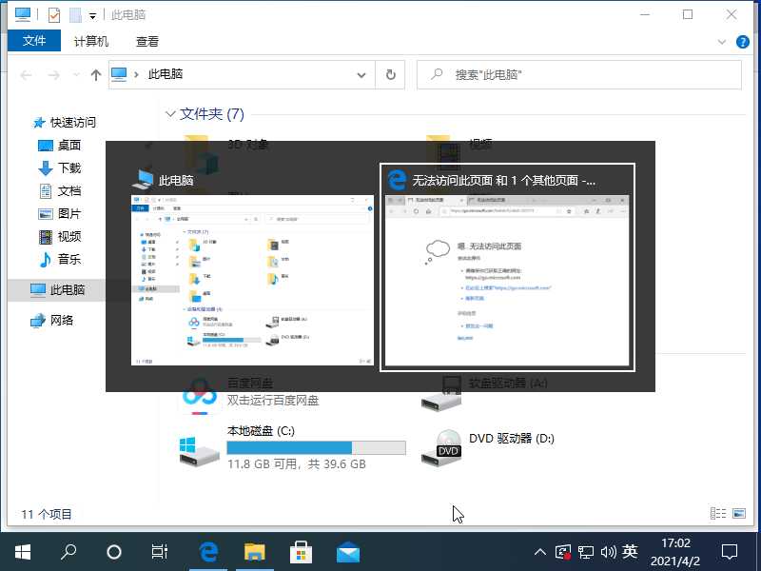Select the DVD 驱动器 (D:) icon
The height and width of the screenshot is (571, 761).
tap(447, 447)
